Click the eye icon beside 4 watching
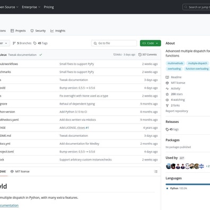 (x=167, y=100)
